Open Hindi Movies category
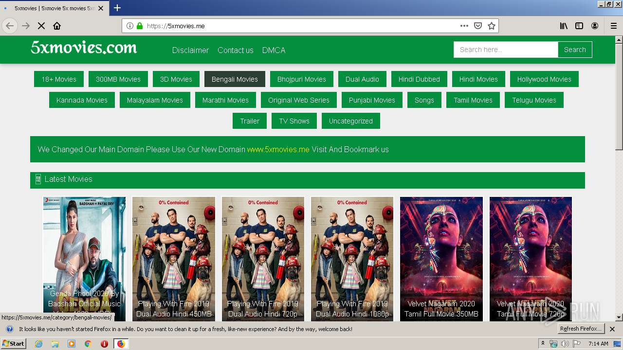The height and width of the screenshot is (350, 623). pyautogui.click(x=478, y=79)
